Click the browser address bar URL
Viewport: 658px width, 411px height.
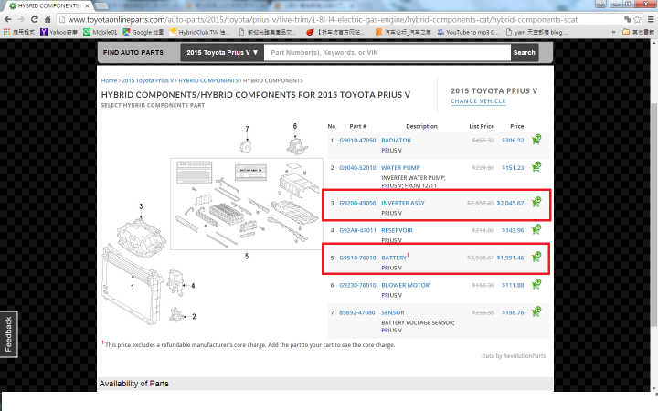(323, 19)
